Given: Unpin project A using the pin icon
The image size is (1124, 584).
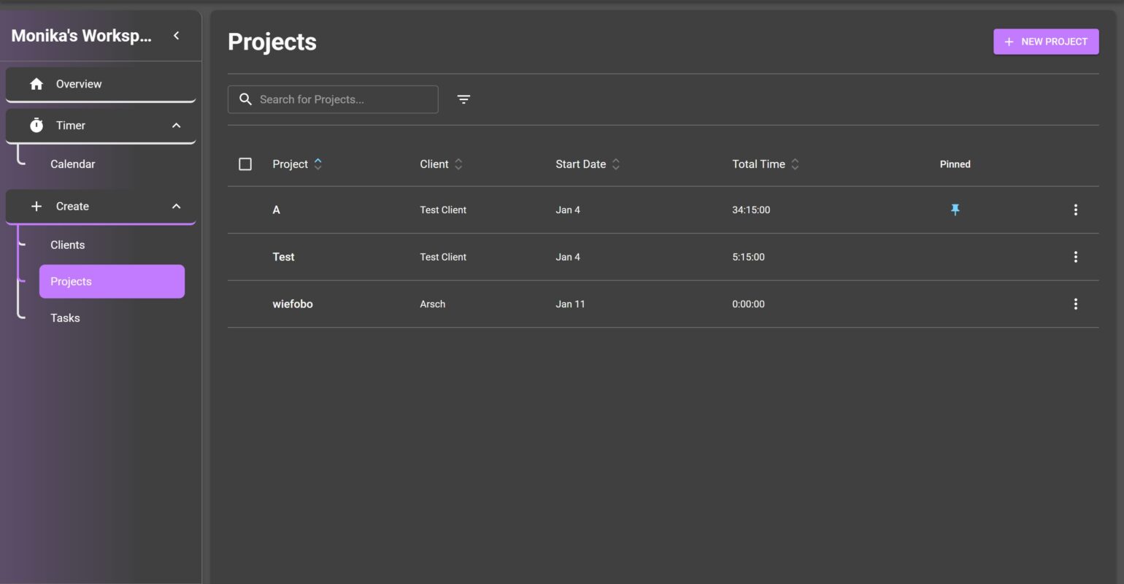Looking at the screenshot, I should [955, 210].
